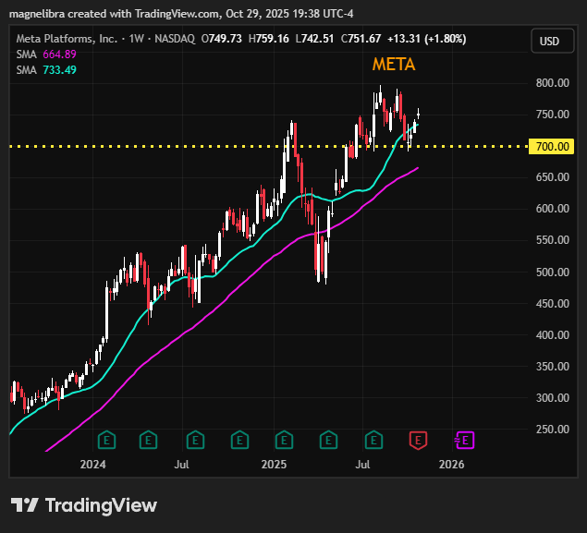This screenshot has height=533, width=587.
Task: Click the 450.00 price axis label
Action: [x=552, y=303]
